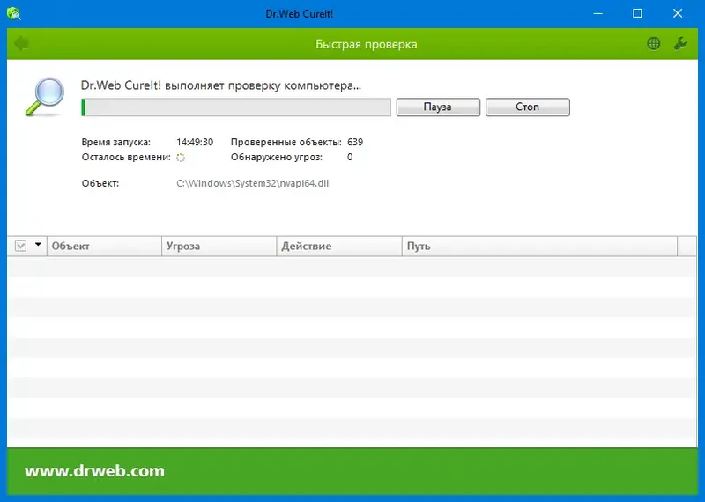The width and height of the screenshot is (705, 502).
Task: Click the start time value 14:49:30
Action: point(195,142)
